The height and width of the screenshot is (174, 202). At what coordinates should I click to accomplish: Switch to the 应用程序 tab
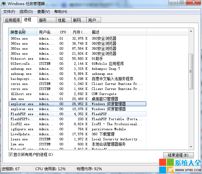tap(12, 20)
